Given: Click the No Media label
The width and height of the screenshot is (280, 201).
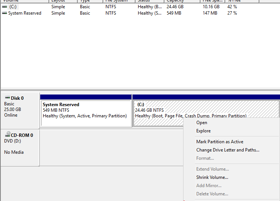Looking at the screenshot, I should pos(14,152).
